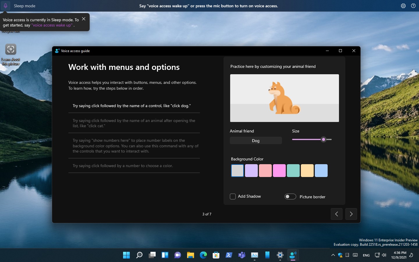This screenshot has width=419, height=262.
Task: Open Microsoft Teams from the taskbar
Action: pyautogui.click(x=242, y=255)
